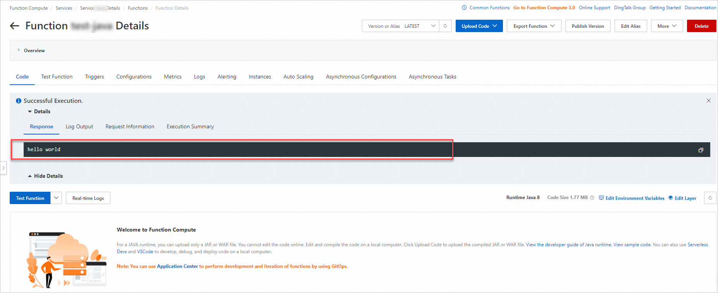Click the Edit Environment Variables icon
Screen dimensions: 718x293
click(x=601, y=198)
